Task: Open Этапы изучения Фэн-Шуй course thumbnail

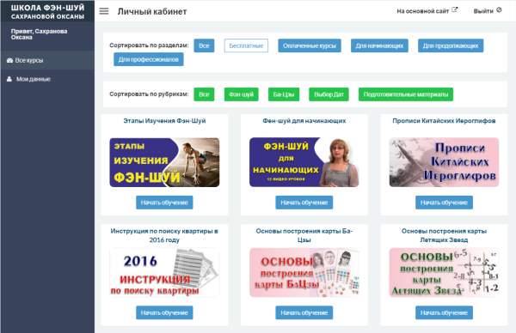Action: 164,162
